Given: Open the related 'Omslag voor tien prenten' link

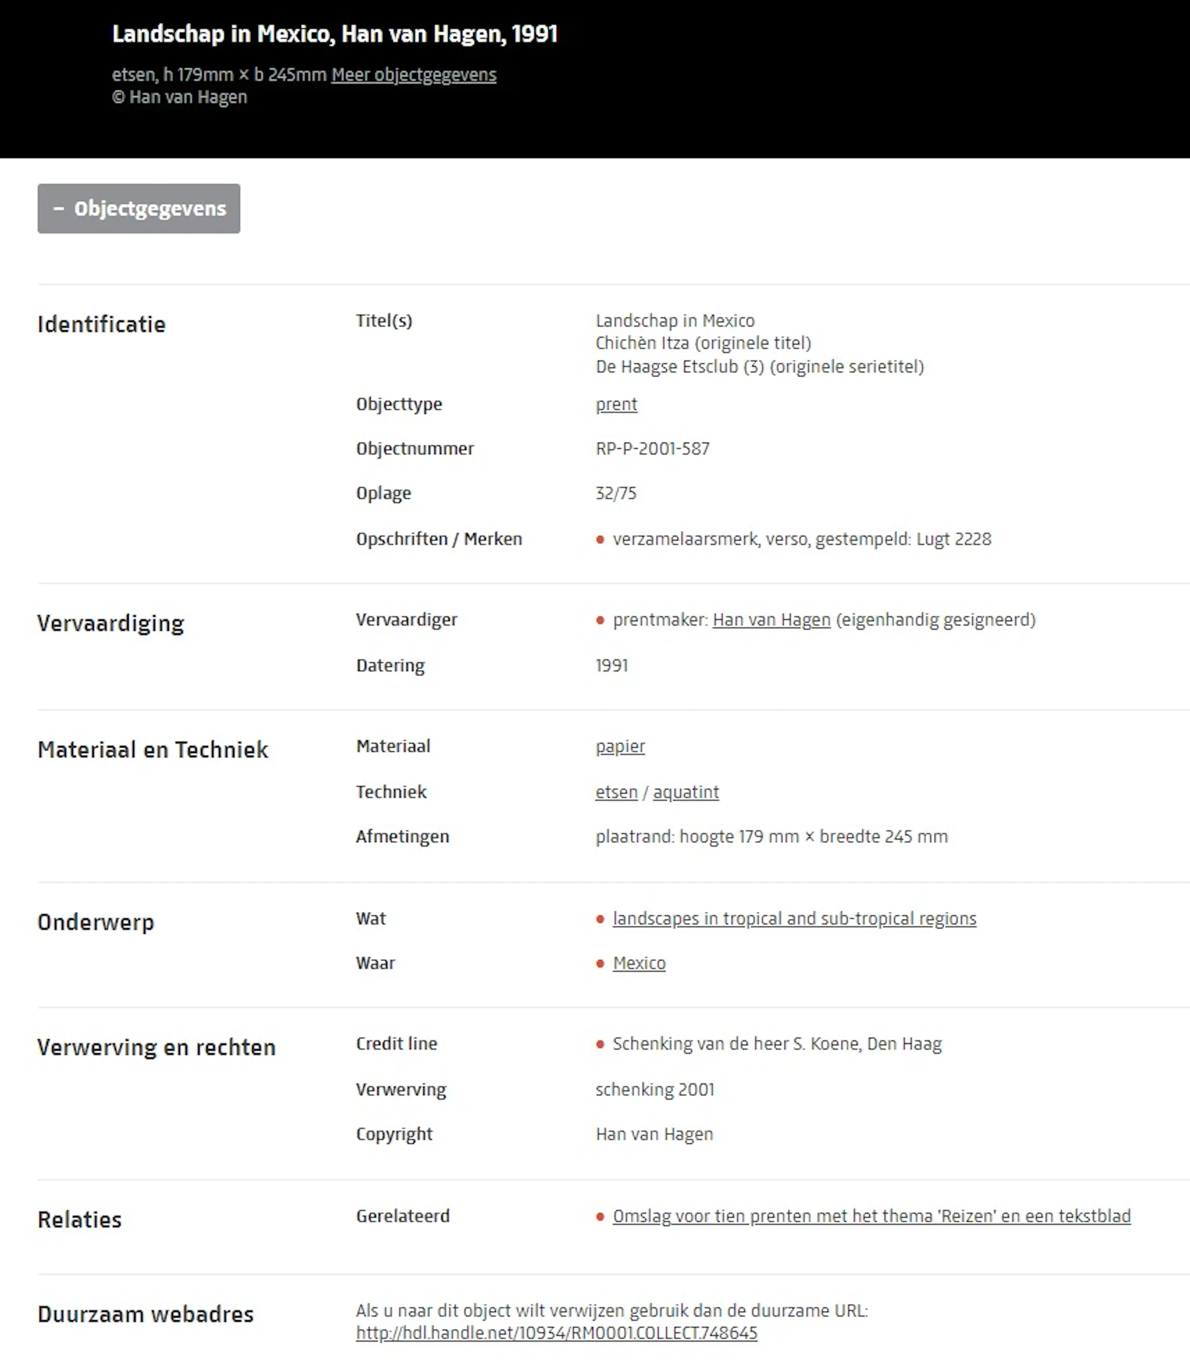Looking at the screenshot, I should (871, 1216).
